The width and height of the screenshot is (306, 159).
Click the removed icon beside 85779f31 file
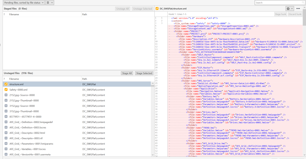(x=6, y=117)
